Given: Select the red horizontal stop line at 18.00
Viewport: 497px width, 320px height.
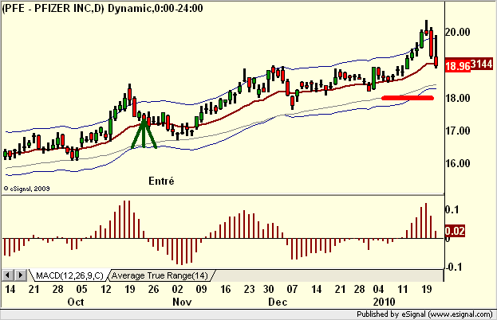Looking at the screenshot, I should (408, 98).
